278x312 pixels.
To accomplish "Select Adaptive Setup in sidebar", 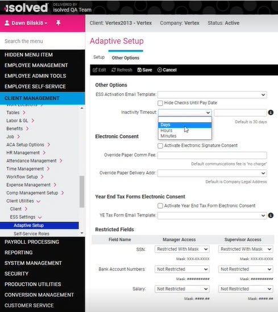I will pyautogui.click(x=39, y=226).
